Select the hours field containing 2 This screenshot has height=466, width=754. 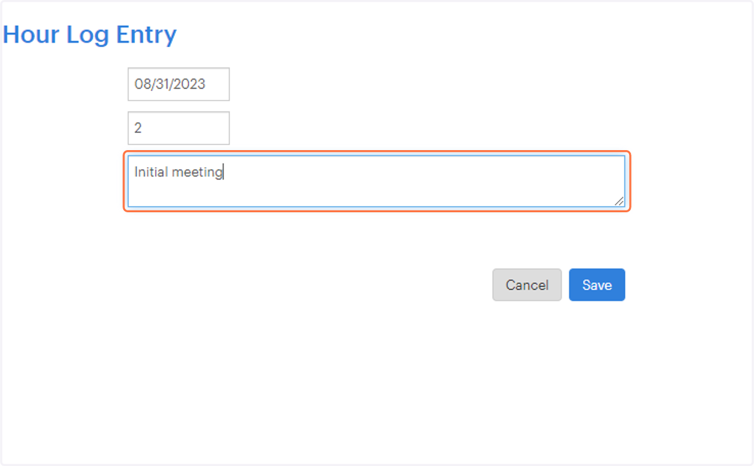click(x=178, y=128)
